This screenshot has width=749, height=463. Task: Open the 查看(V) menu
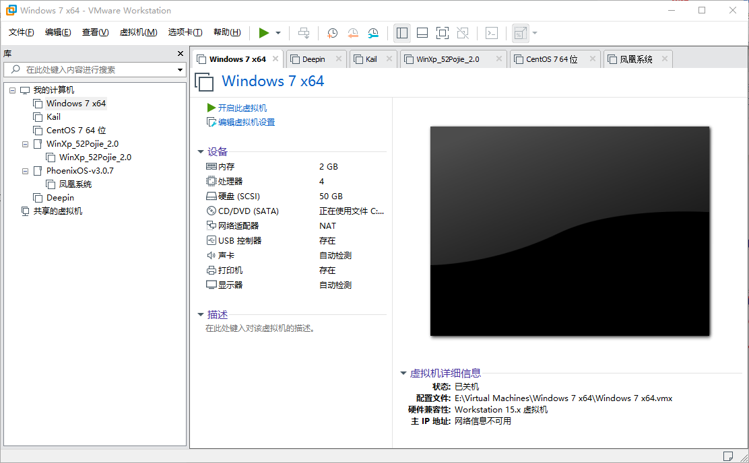point(95,32)
